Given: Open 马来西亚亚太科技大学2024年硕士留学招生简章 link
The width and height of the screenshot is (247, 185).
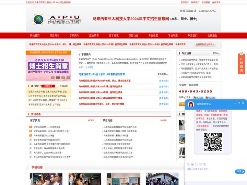Looking at the screenshot, I should (x=101, y=92).
